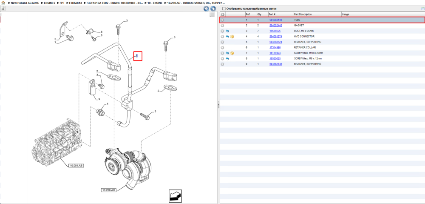Click the circle icon in table header
This screenshot has height=204, width=425.
(223, 14)
